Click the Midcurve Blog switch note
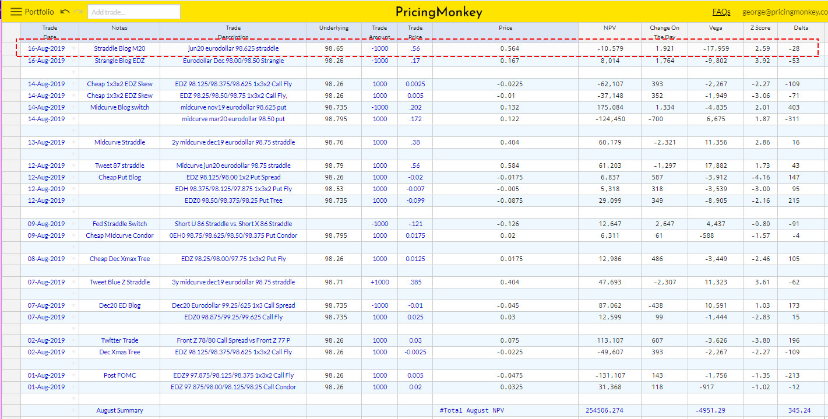The height and width of the screenshot is (419, 828). [x=119, y=107]
